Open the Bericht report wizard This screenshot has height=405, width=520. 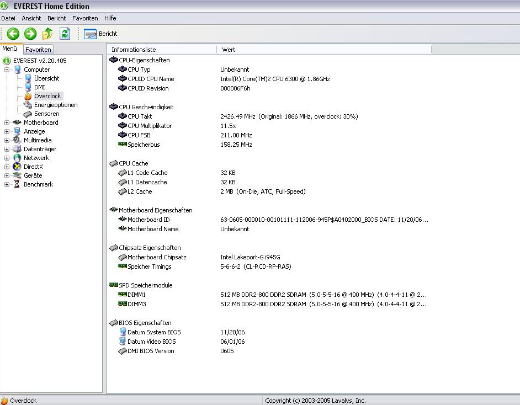tap(100, 34)
